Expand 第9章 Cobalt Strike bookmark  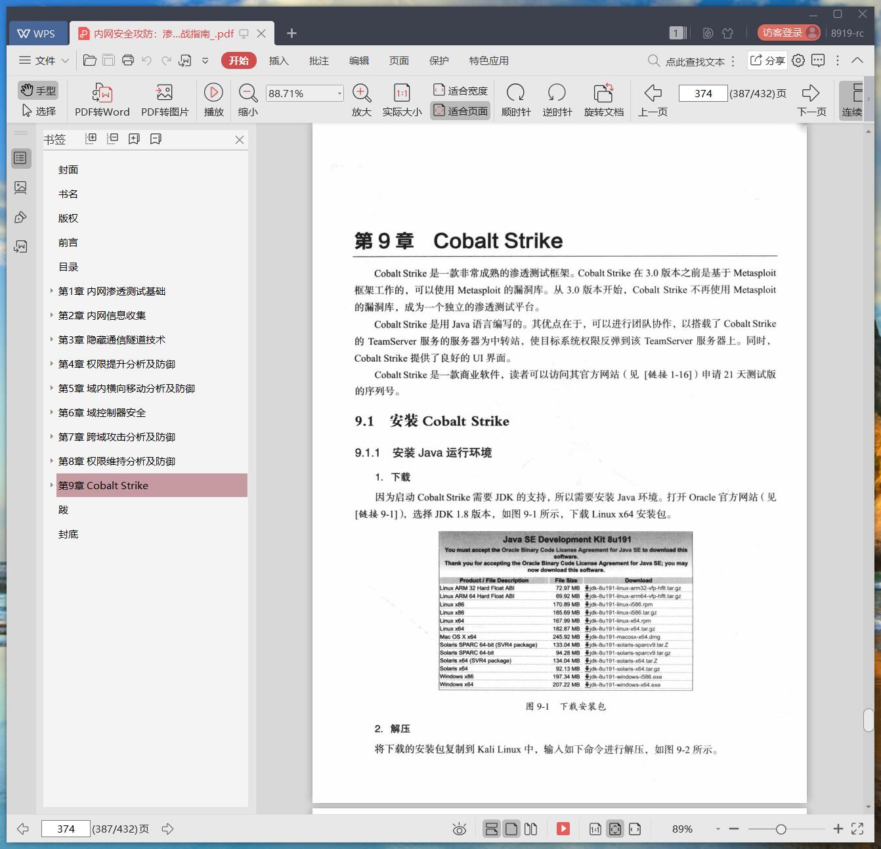click(52, 485)
